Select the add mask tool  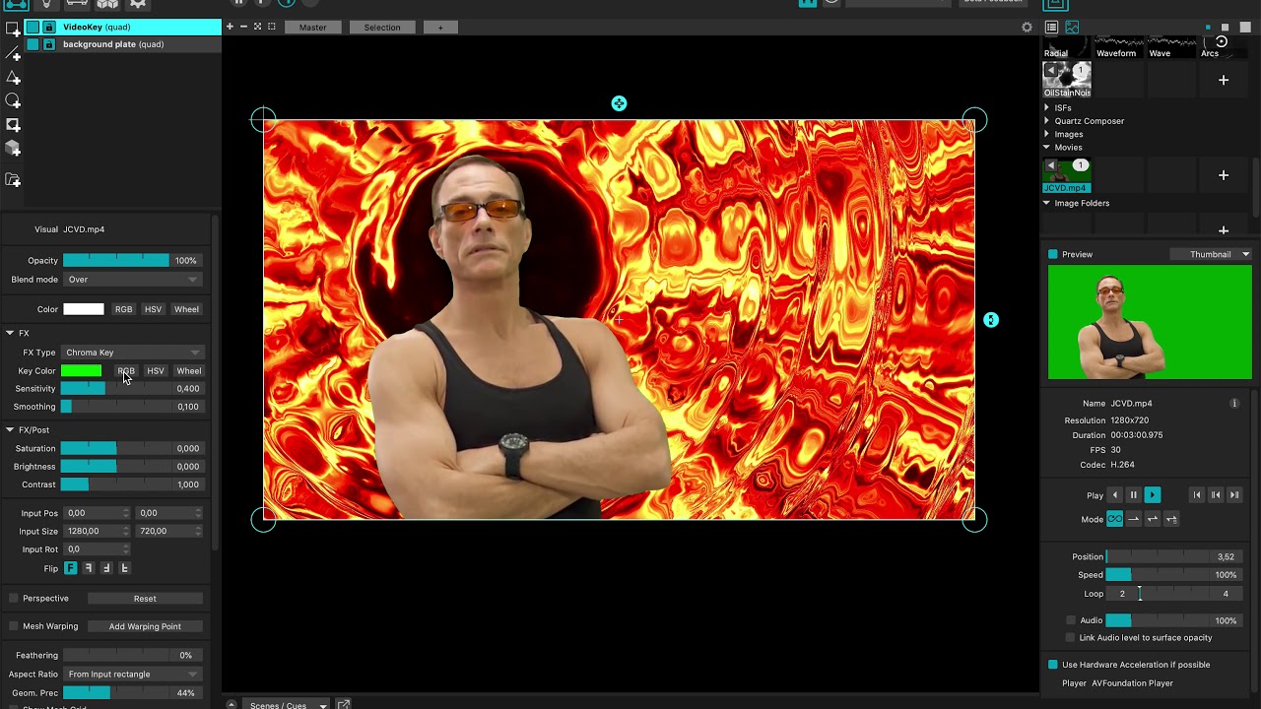(13, 124)
